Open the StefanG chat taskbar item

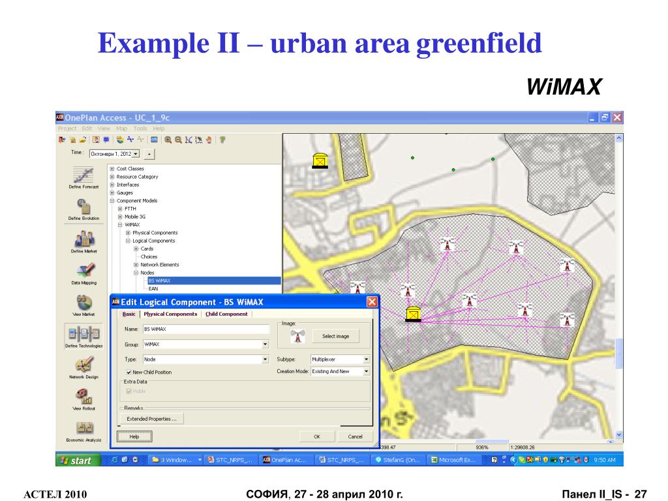(399, 460)
